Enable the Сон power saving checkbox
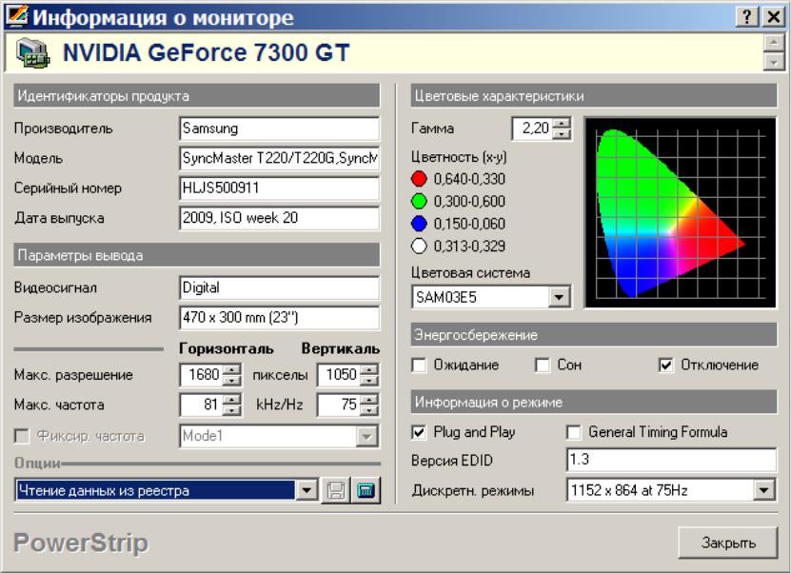Viewport: 791px width, 573px height. coord(543,365)
